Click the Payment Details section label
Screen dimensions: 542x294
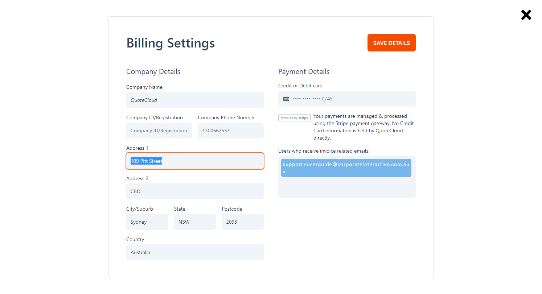tap(304, 71)
